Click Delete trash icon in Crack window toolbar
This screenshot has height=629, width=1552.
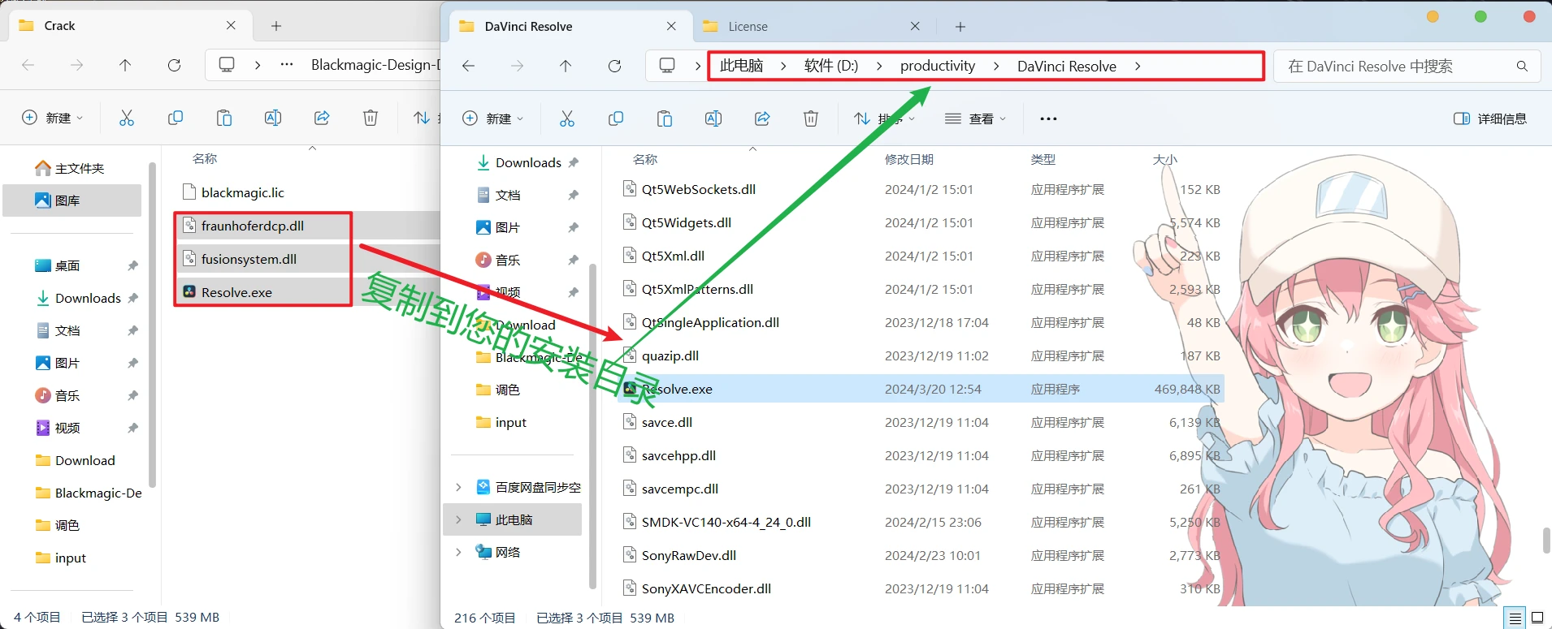pos(371,118)
